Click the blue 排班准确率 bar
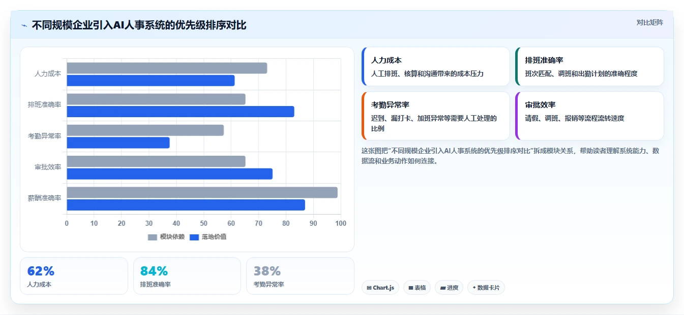The height and width of the screenshot is (315, 684). pos(181,112)
